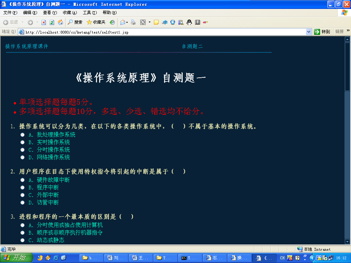The height and width of the screenshot is (263, 351).
Task: Open the size icon dropdown arrow
Action: coord(149,22)
